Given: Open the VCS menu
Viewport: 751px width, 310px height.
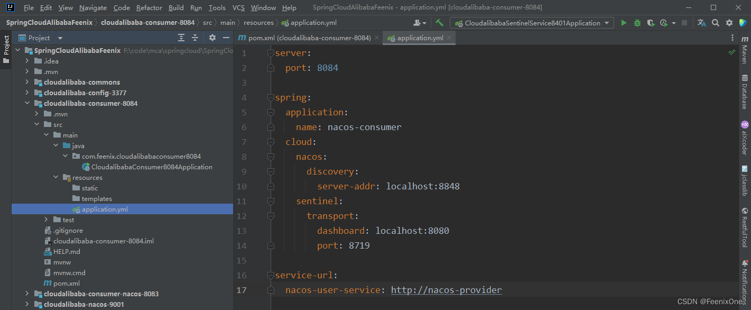Looking at the screenshot, I should click(238, 7).
